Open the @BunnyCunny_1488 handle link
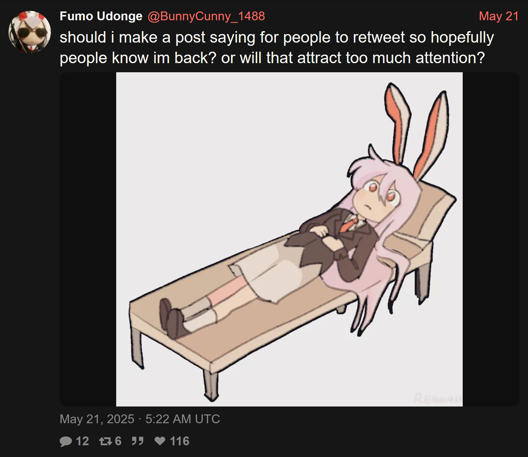Viewport: 528px width, 457px height. 206,16
